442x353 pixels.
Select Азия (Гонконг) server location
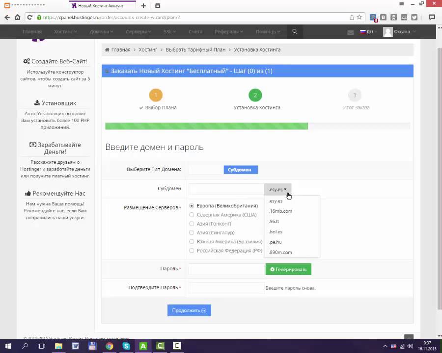click(192, 224)
